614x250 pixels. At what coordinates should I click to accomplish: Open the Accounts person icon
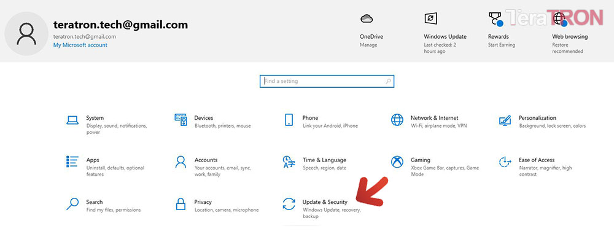click(181, 162)
